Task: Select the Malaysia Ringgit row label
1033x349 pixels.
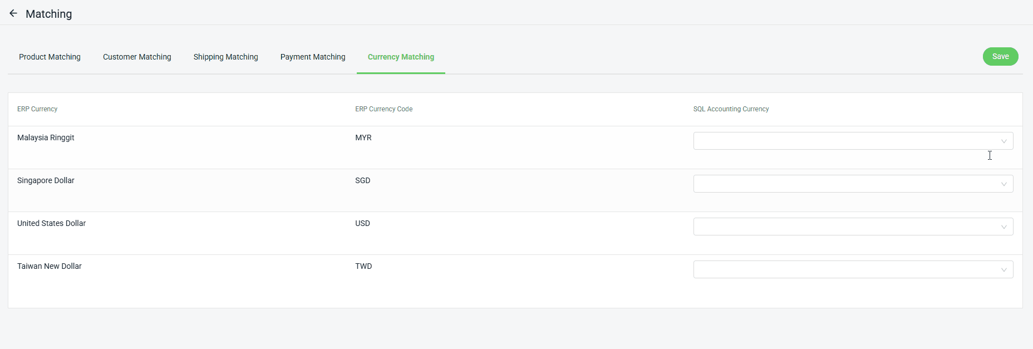Action: [x=46, y=137]
